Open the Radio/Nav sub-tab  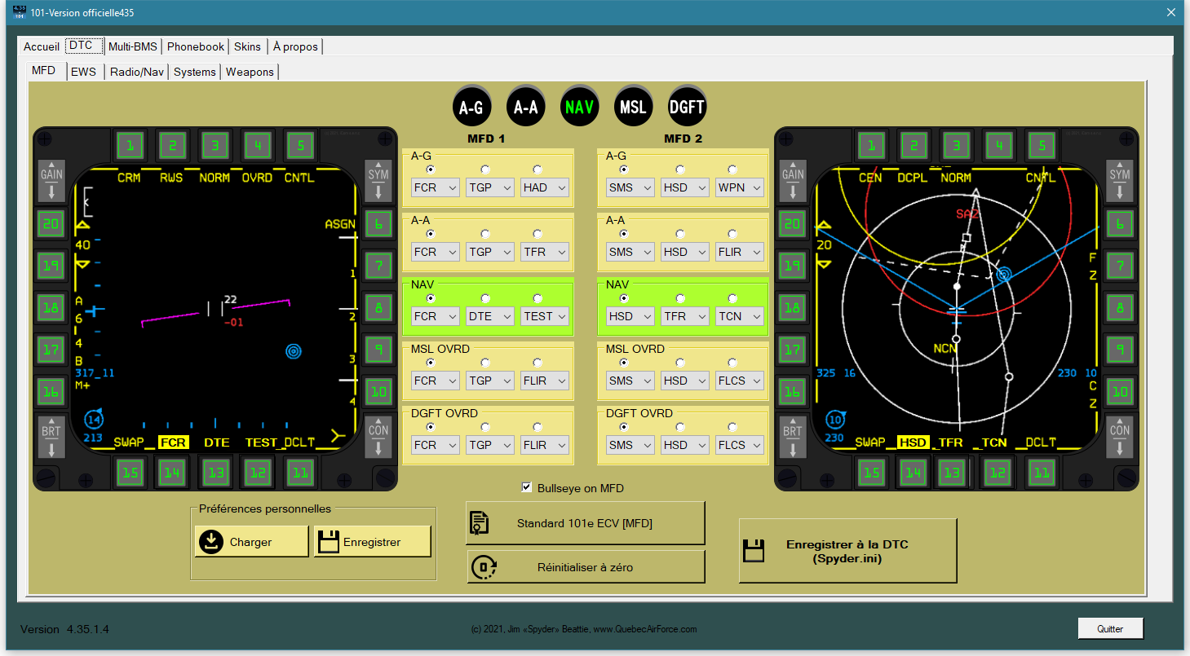tap(137, 72)
